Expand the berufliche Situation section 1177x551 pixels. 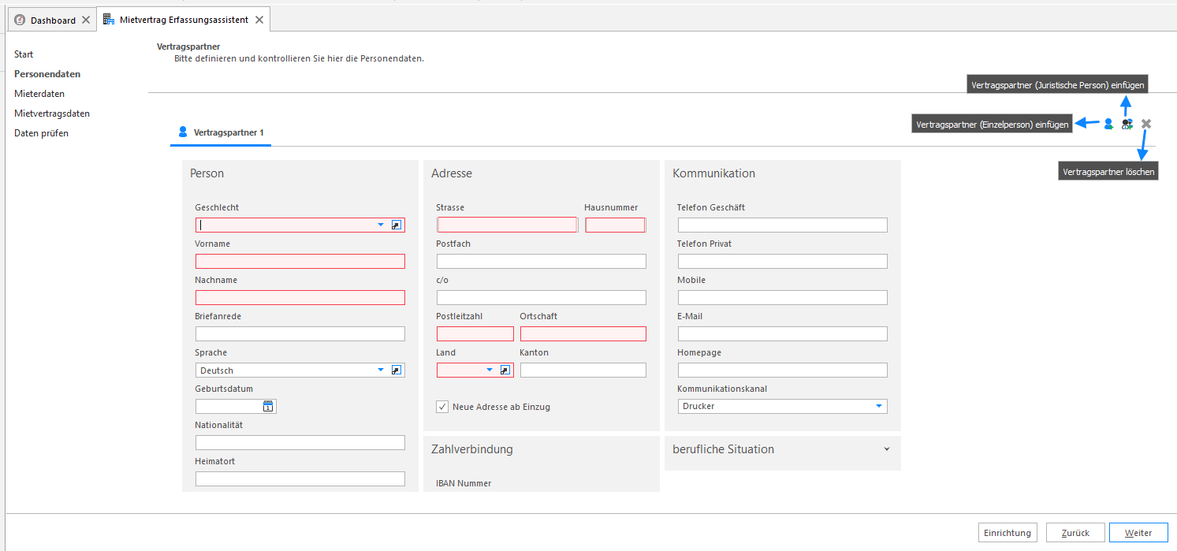(x=887, y=449)
